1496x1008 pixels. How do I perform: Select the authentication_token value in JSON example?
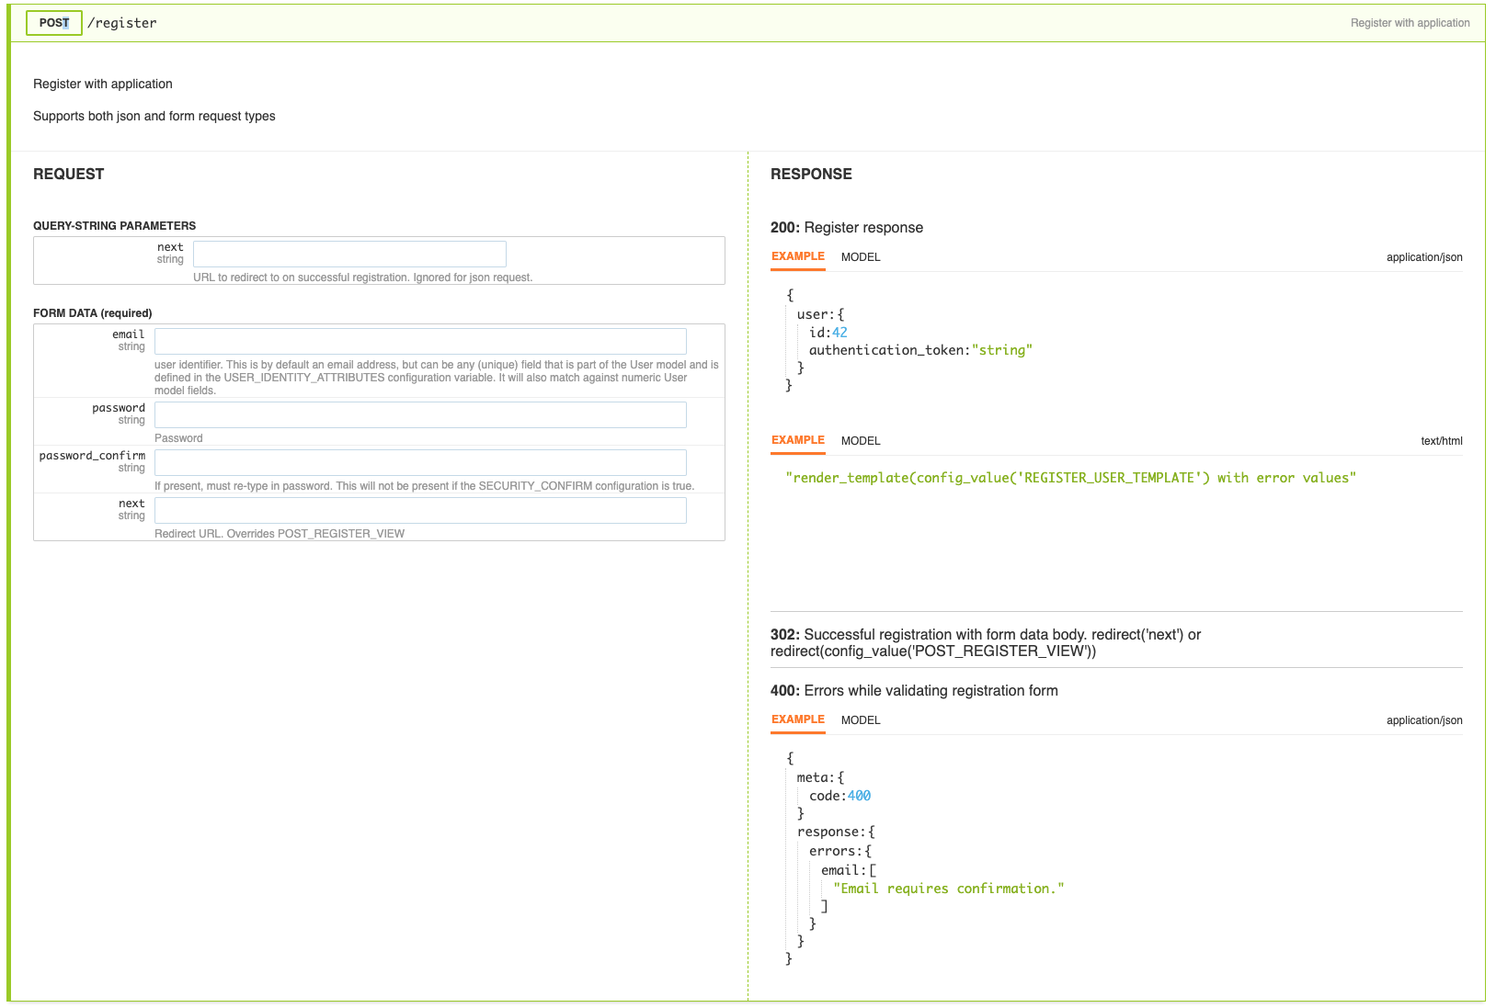click(x=1002, y=349)
